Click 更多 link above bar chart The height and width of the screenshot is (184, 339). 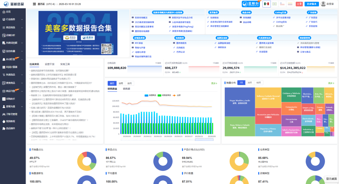(214, 83)
